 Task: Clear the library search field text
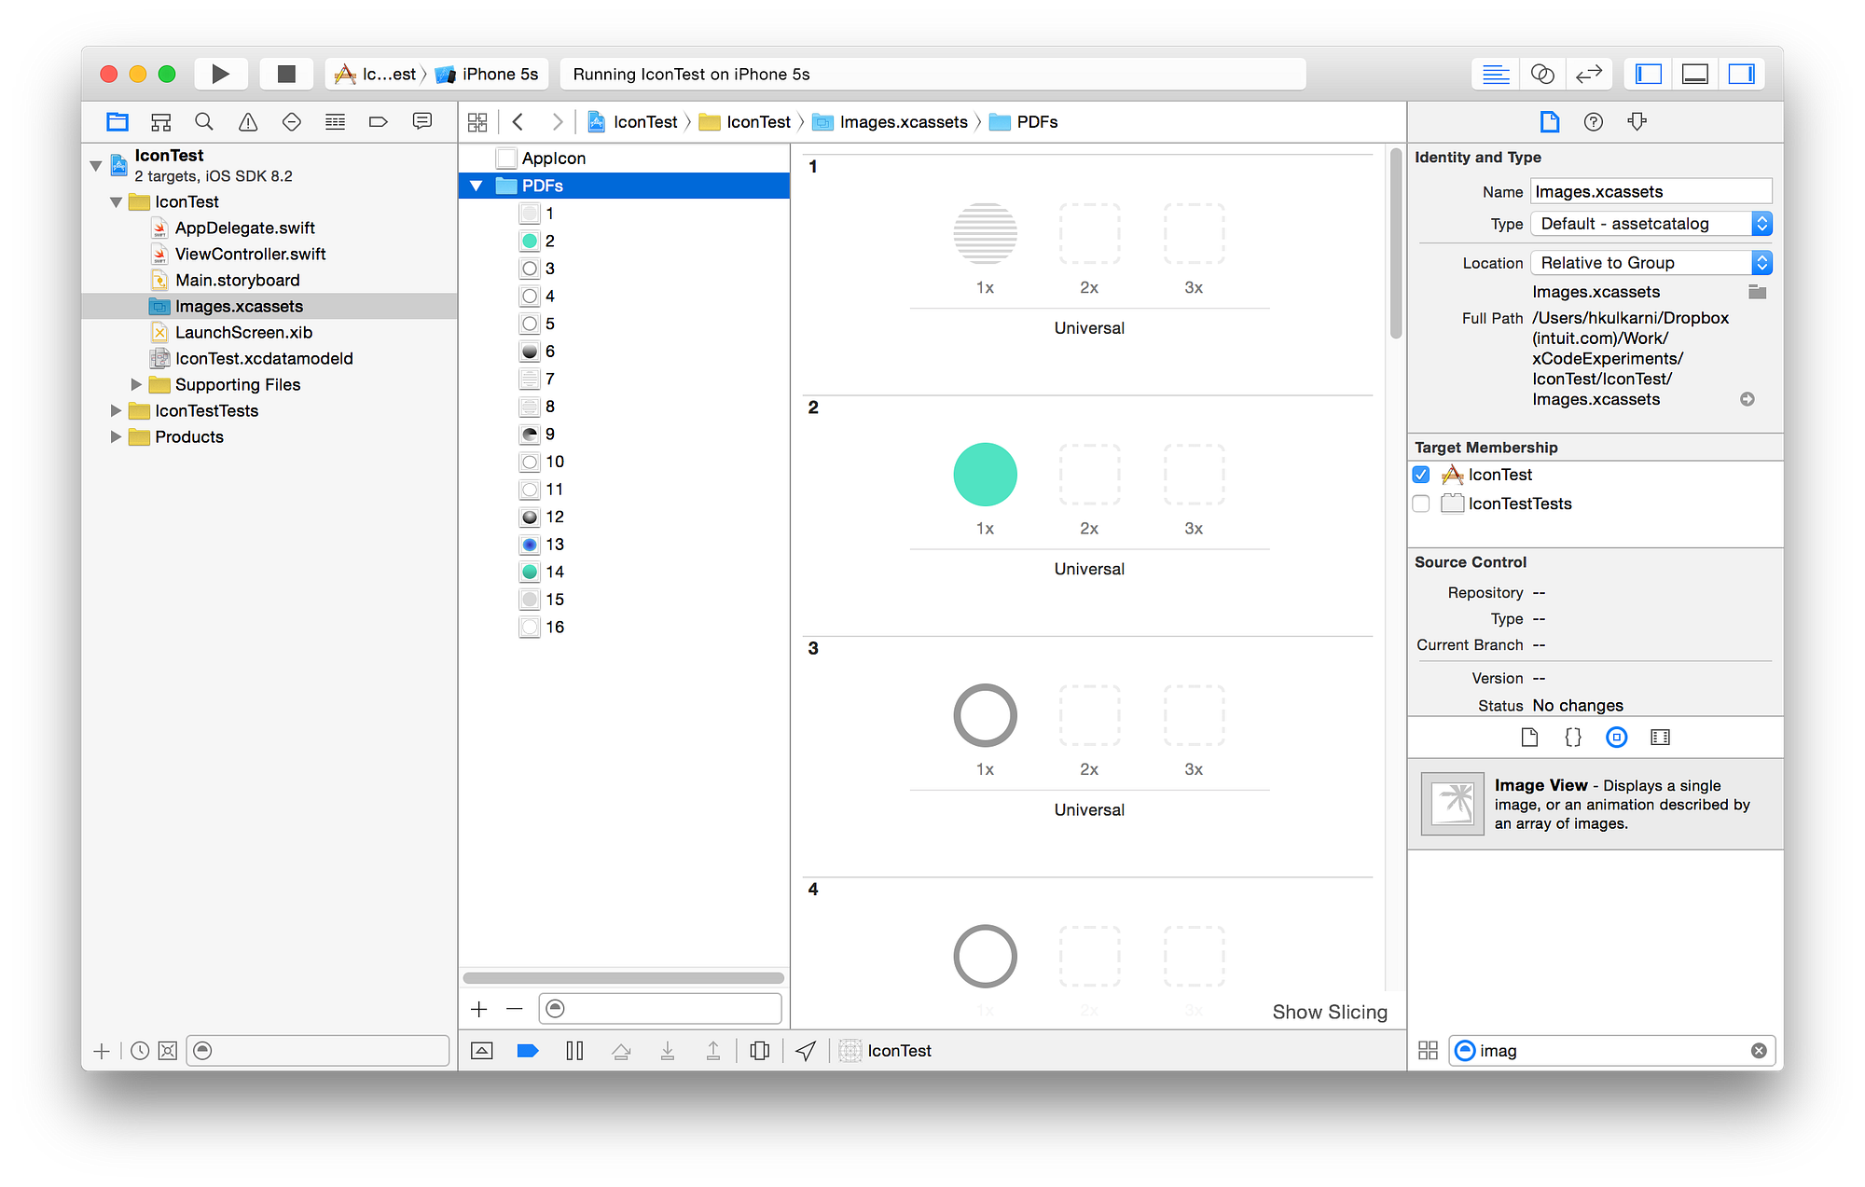click(1759, 1051)
